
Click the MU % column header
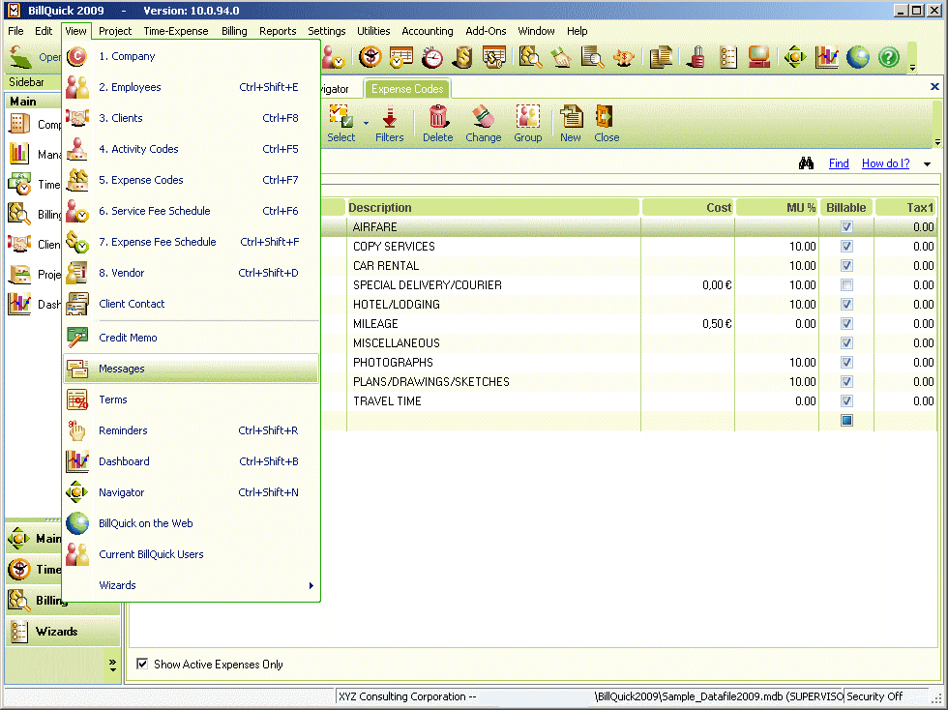tap(777, 207)
